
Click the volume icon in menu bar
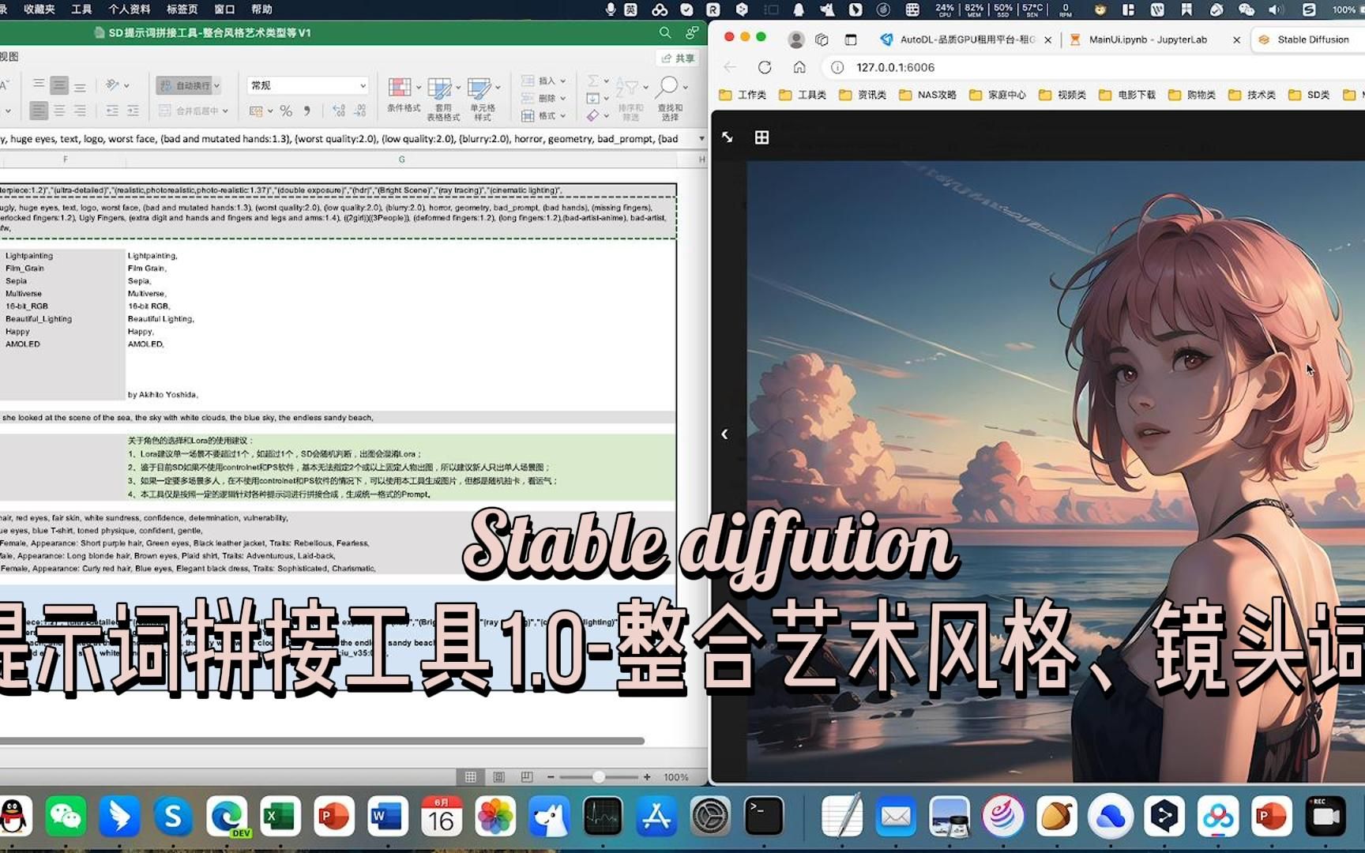tap(1276, 9)
